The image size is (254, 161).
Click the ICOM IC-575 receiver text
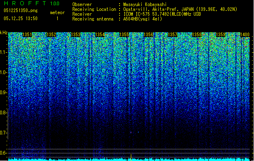pos(162,14)
